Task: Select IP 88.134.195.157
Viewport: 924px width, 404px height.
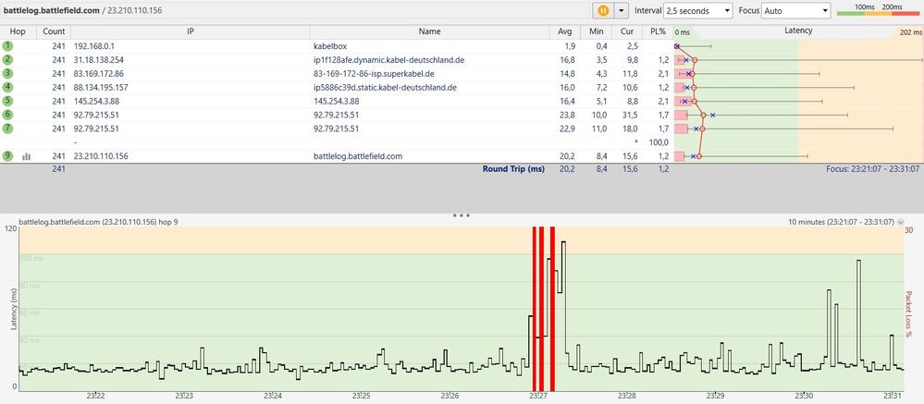Action: coord(101,88)
